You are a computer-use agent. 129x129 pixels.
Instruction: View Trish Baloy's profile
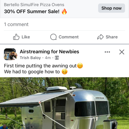[30, 58]
